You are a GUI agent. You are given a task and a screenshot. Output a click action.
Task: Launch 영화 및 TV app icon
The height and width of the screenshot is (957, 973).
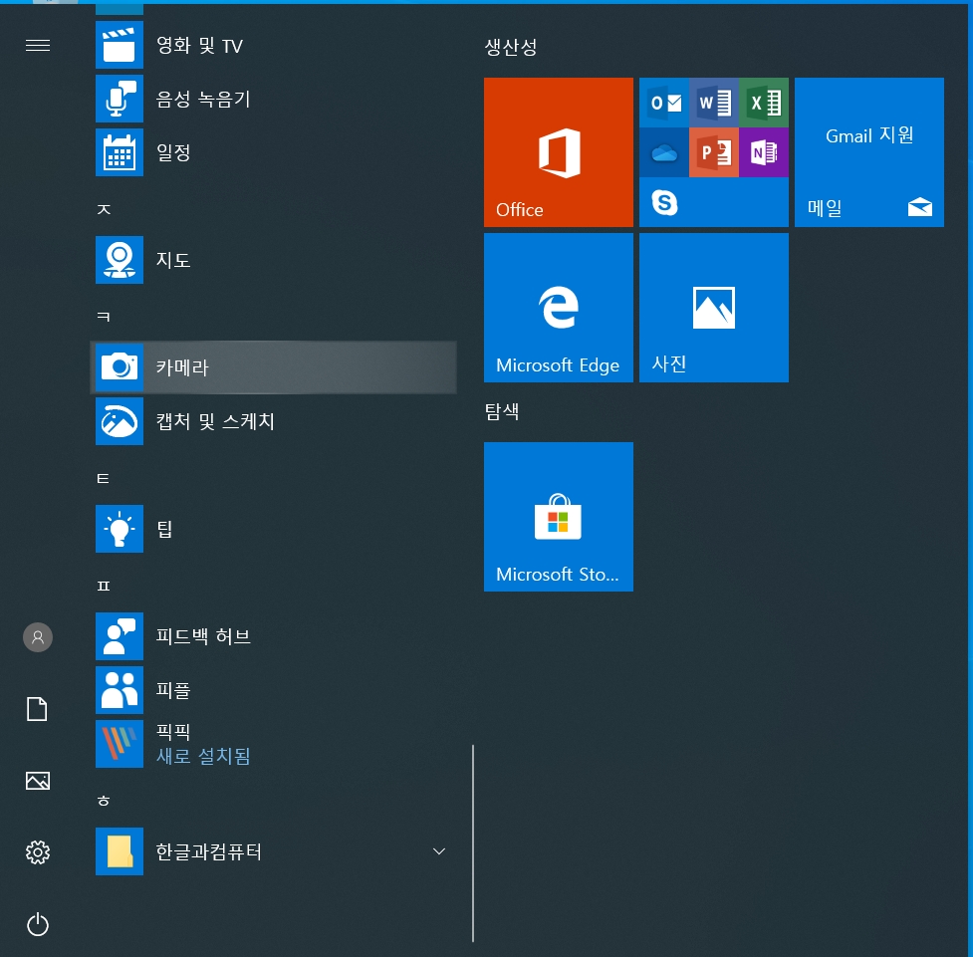[120, 45]
